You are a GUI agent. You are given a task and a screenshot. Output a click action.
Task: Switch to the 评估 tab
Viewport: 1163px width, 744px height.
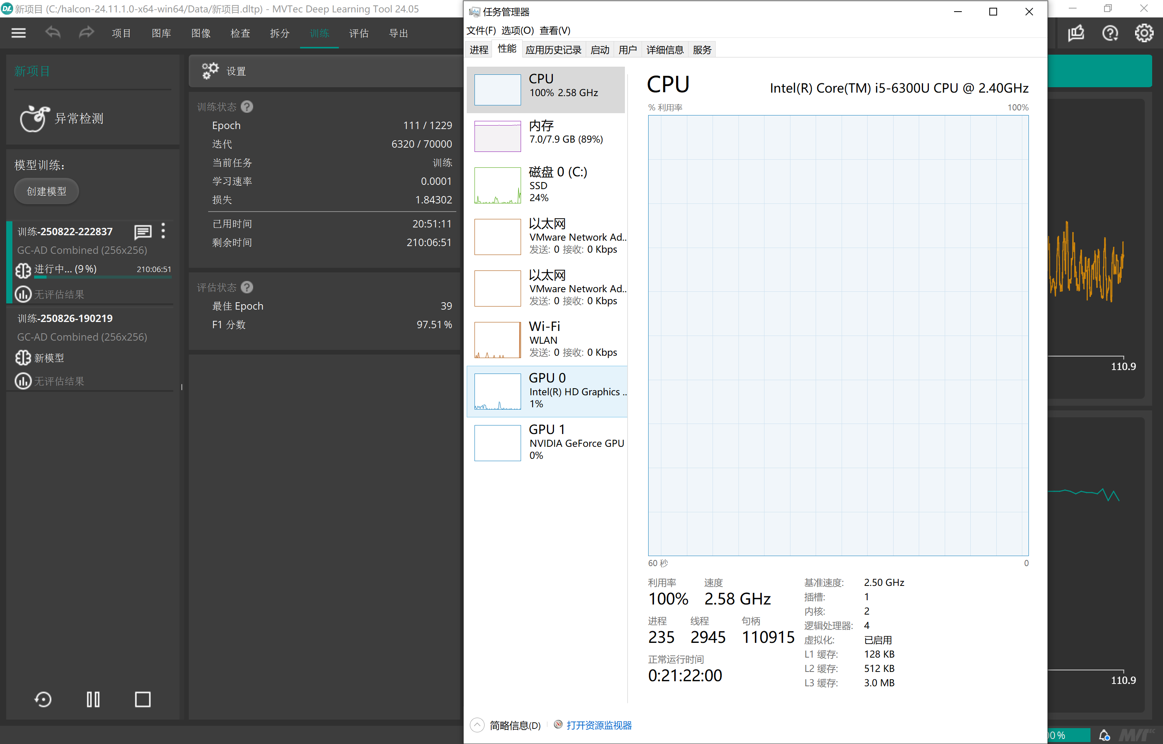coord(359,33)
